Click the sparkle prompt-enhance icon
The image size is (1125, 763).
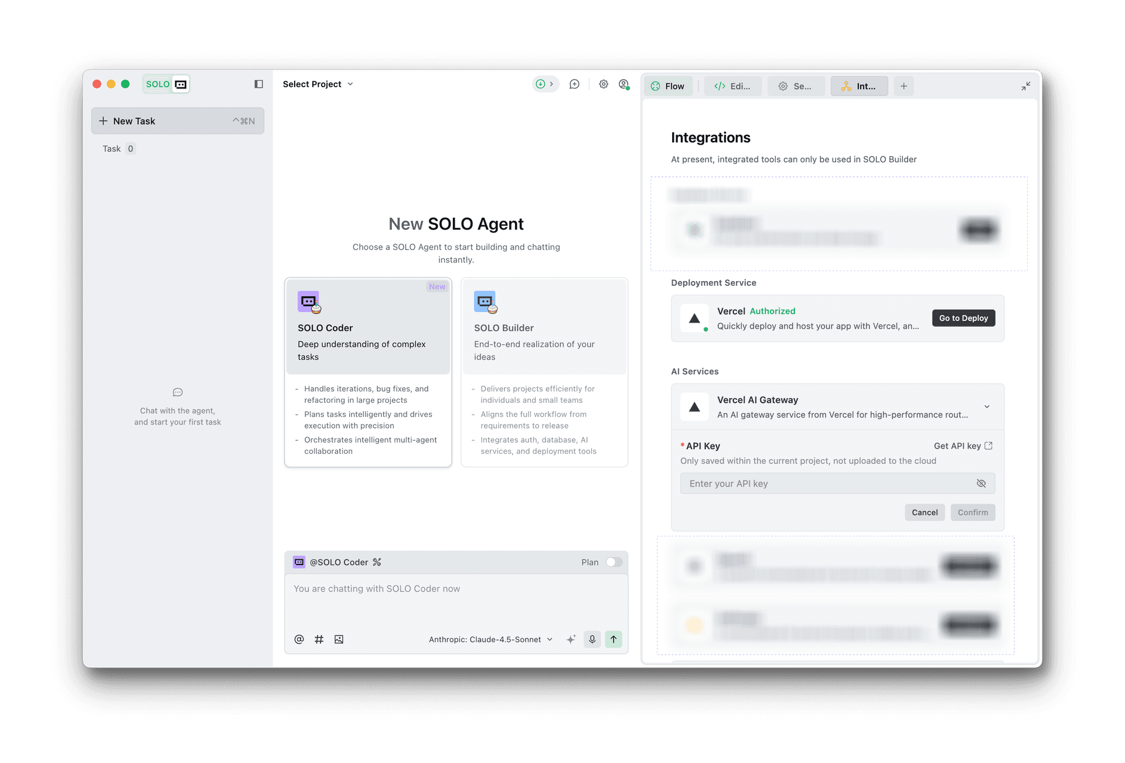(571, 639)
